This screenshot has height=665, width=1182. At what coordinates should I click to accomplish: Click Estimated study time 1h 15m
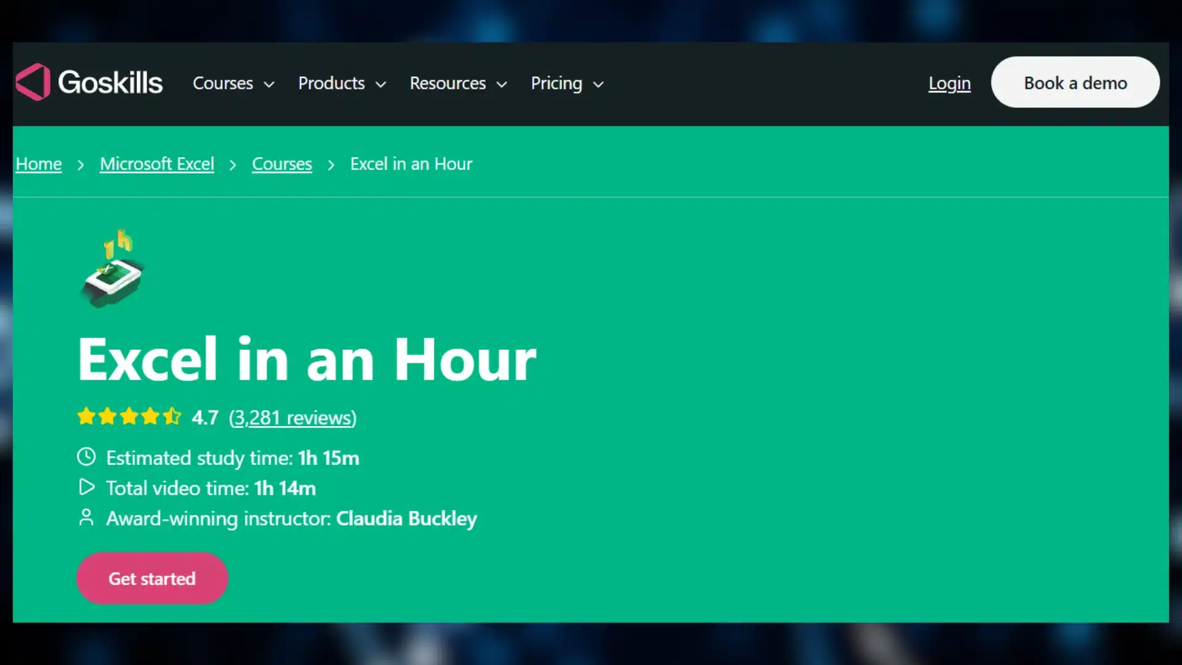233,457
